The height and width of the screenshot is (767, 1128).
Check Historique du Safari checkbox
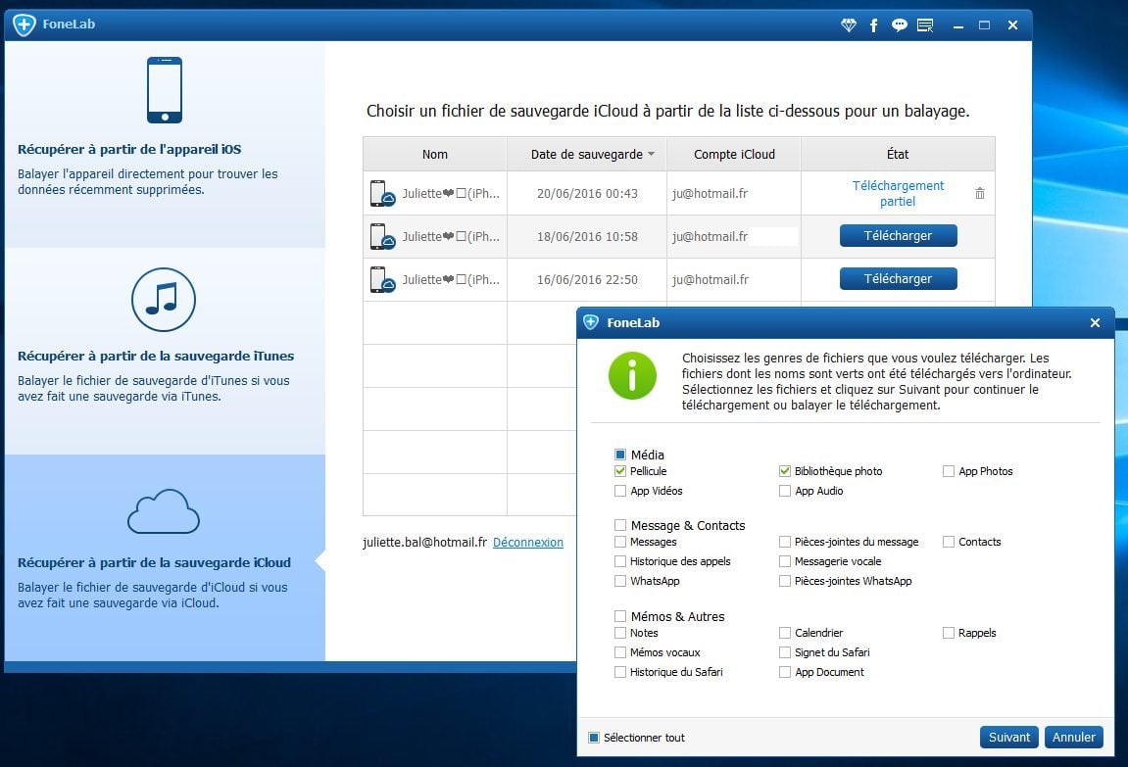[x=620, y=671]
